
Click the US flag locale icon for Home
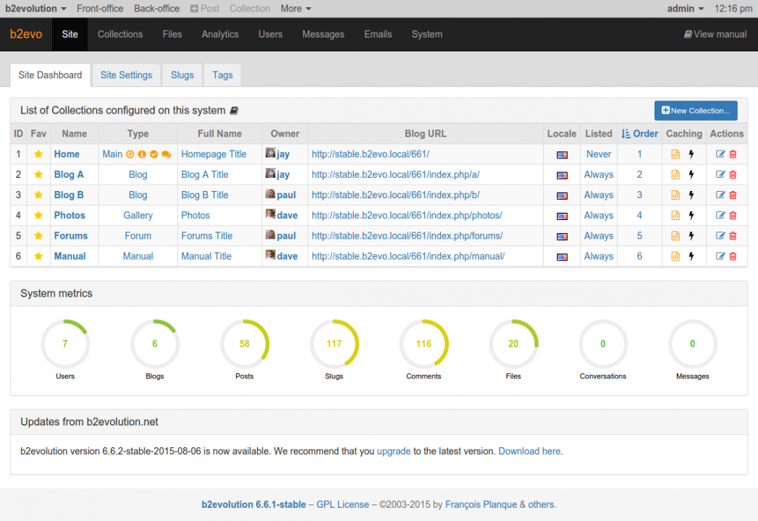562,155
